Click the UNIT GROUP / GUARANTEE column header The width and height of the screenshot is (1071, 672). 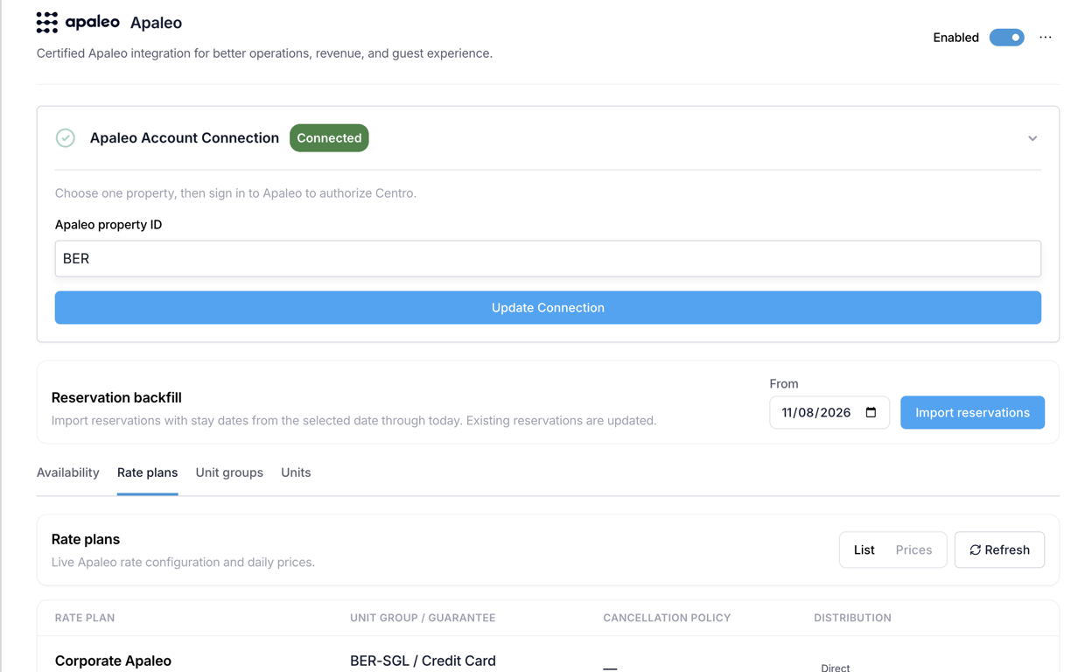tap(423, 618)
